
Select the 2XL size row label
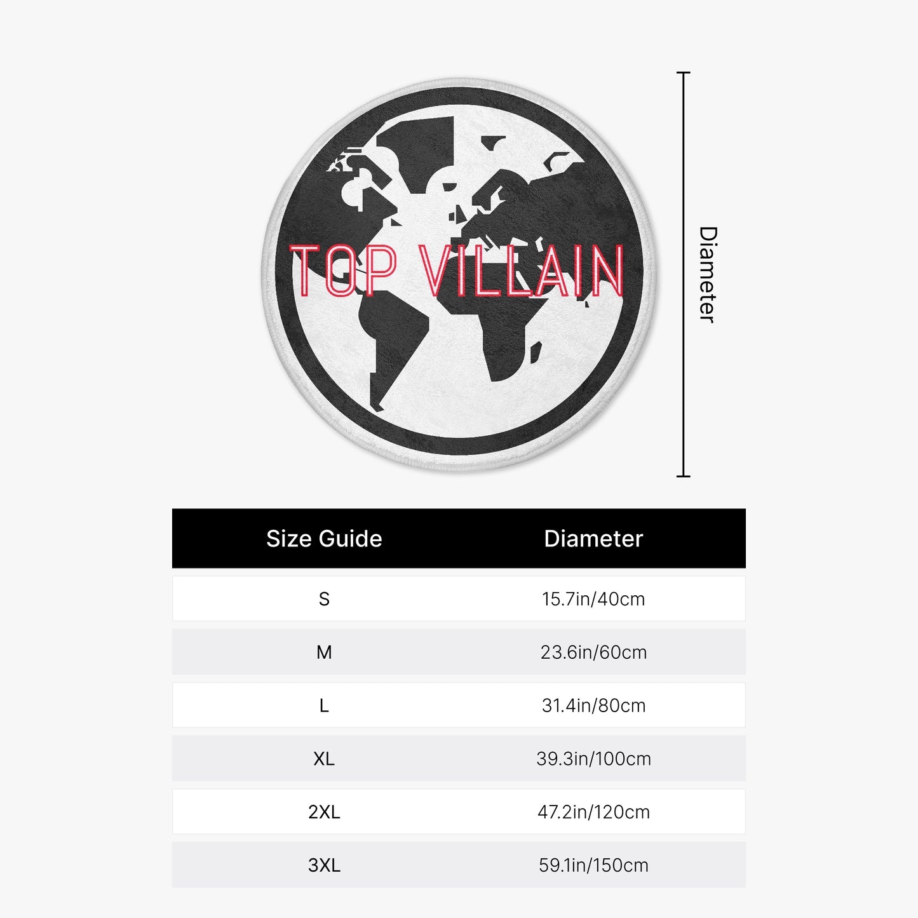pyautogui.click(x=324, y=812)
